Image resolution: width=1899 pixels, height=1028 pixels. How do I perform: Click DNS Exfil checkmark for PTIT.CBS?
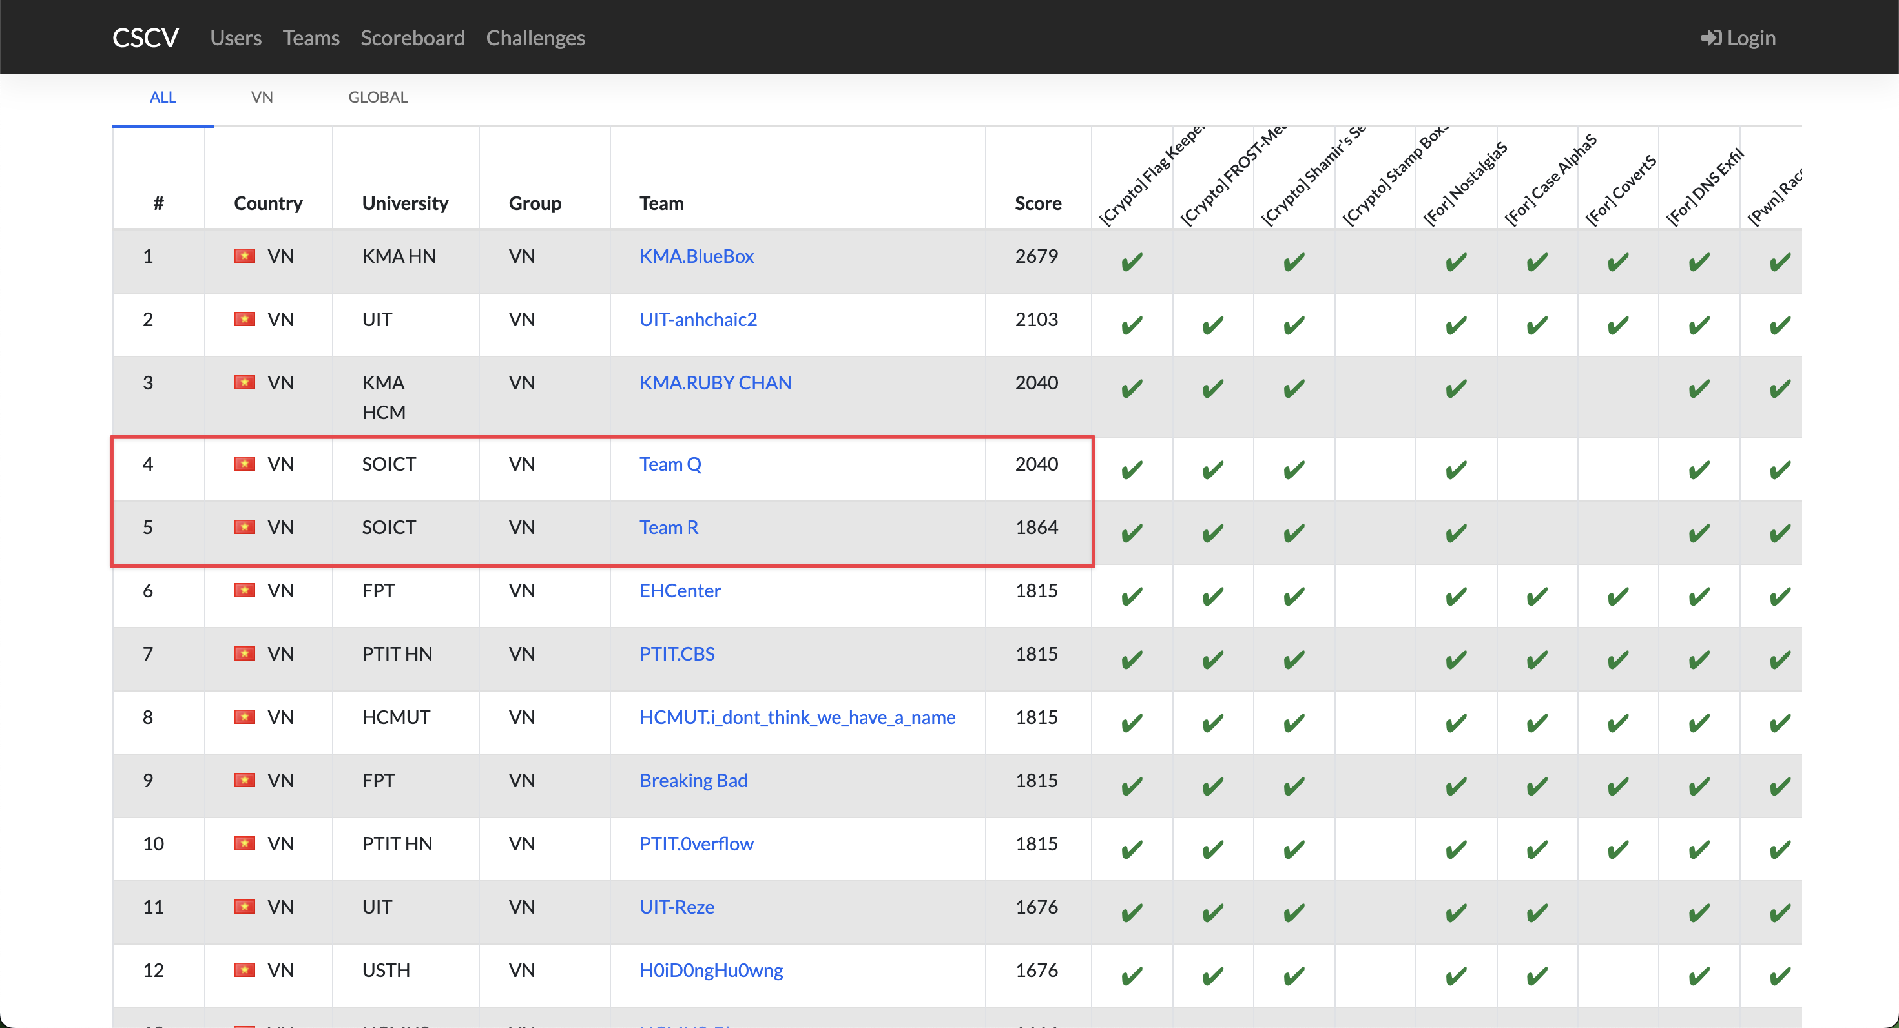click(x=1699, y=659)
